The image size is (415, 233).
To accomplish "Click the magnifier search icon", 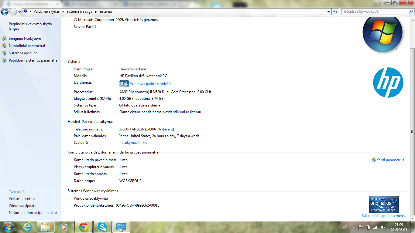I will (x=411, y=12).
